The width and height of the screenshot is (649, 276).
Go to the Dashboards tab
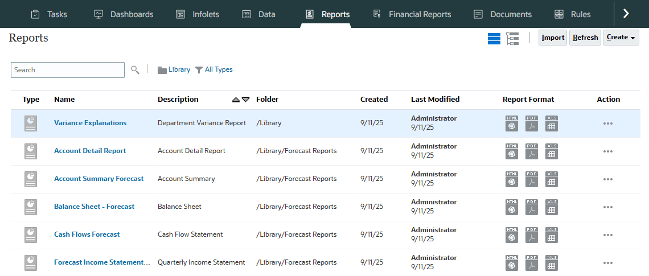tap(124, 14)
